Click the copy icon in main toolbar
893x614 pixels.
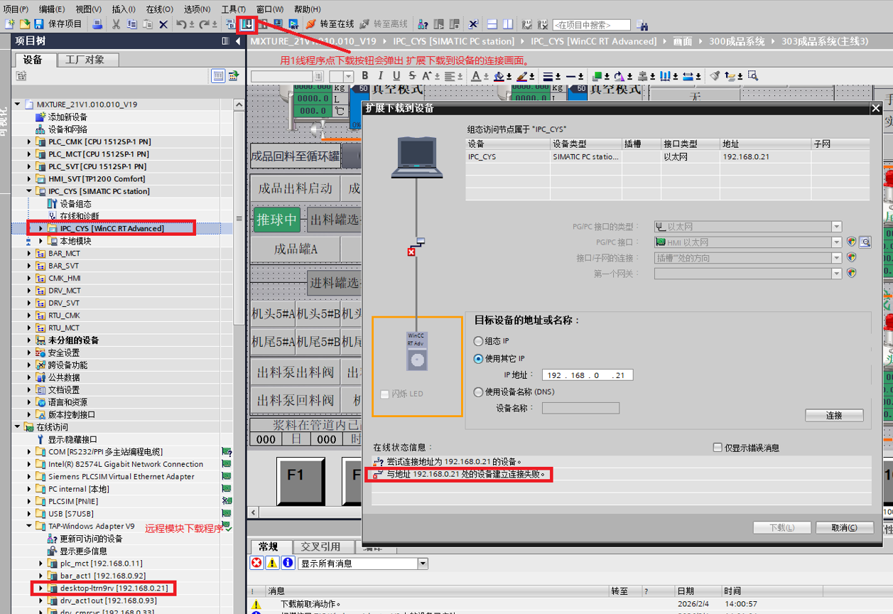(131, 24)
